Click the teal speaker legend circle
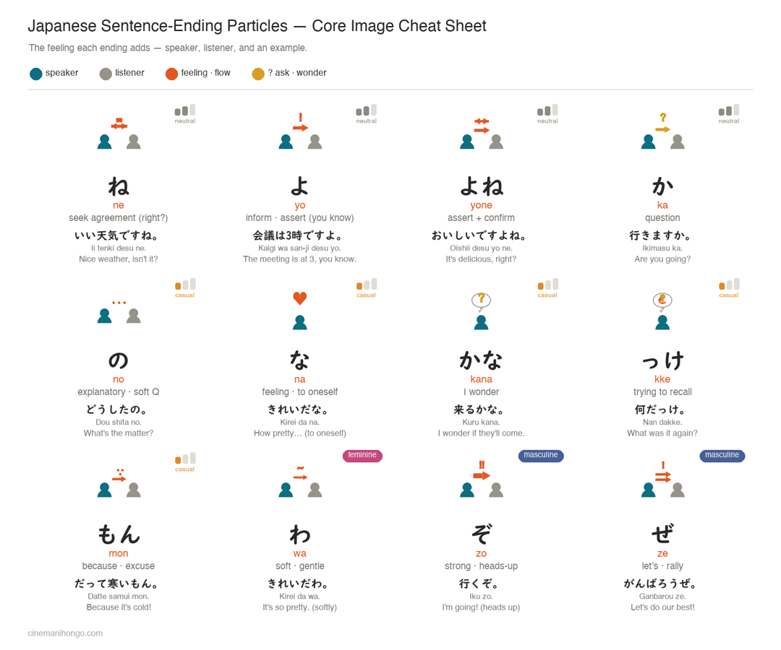The height and width of the screenshot is (650, 781). [36, 74]
